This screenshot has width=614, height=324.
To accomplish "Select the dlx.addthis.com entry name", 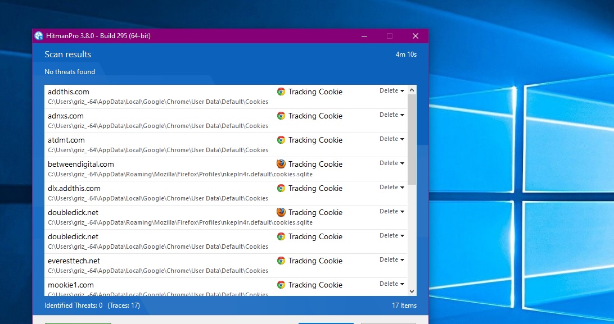I will pyautogui.click(x=74, y=188).
